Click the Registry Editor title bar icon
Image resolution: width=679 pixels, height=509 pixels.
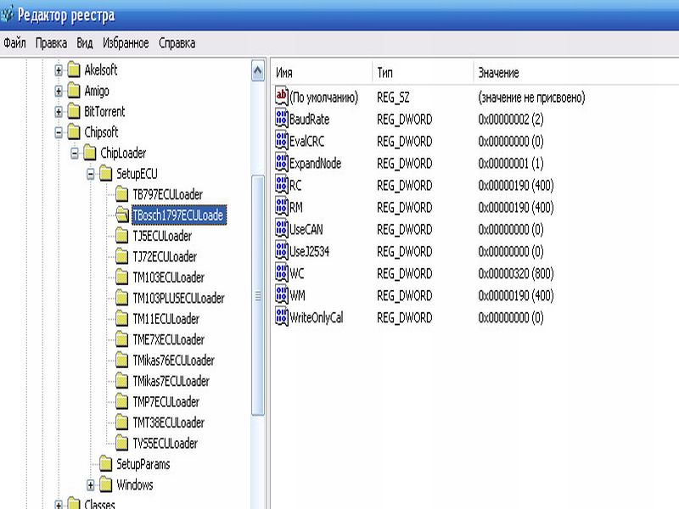8,15
